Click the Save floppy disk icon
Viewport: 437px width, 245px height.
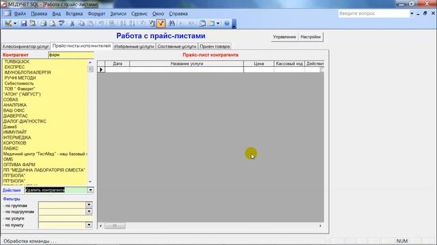[24, 23]
